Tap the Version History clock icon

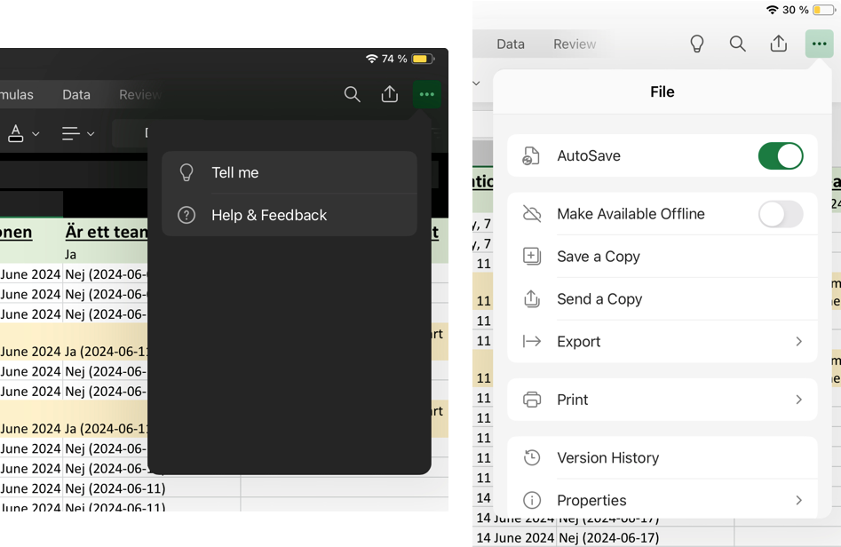tap(531, 457)
